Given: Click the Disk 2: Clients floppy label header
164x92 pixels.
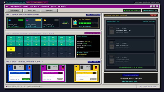Looking at the screenshot, I should [53, 73].
